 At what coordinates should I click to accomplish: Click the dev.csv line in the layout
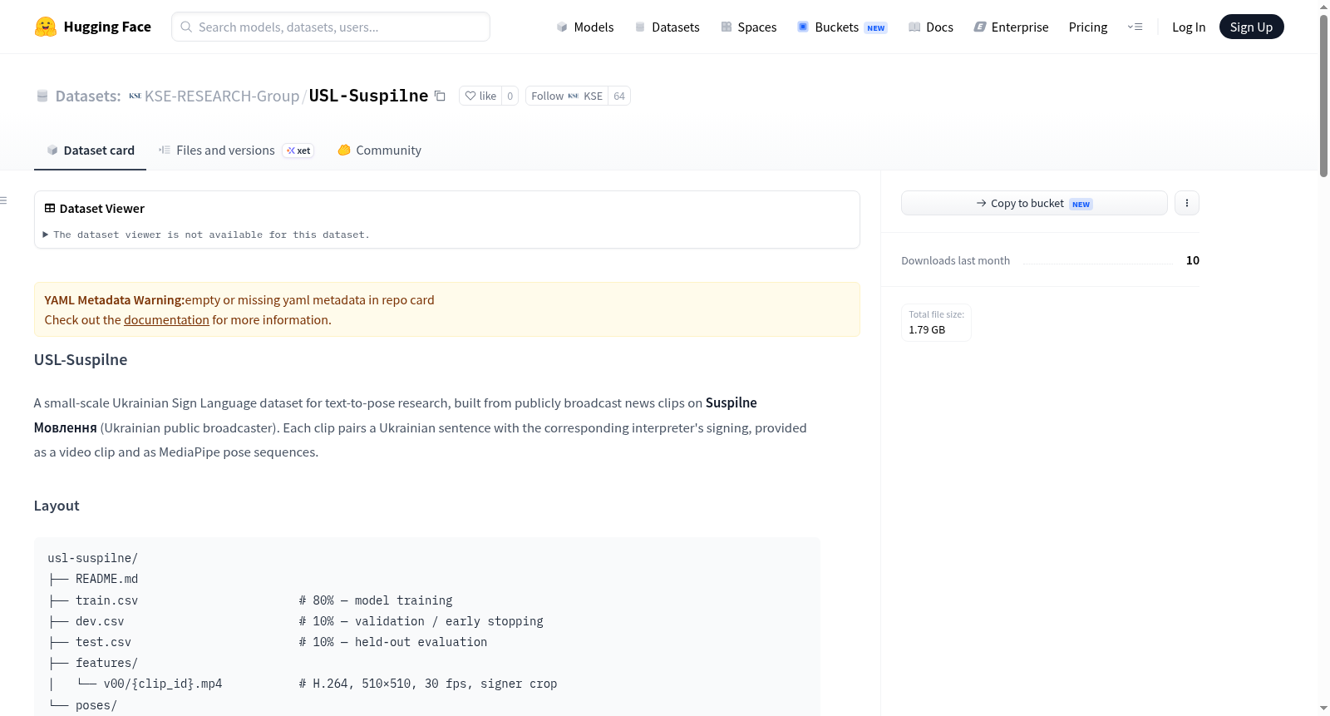click(x=295, y=621)
